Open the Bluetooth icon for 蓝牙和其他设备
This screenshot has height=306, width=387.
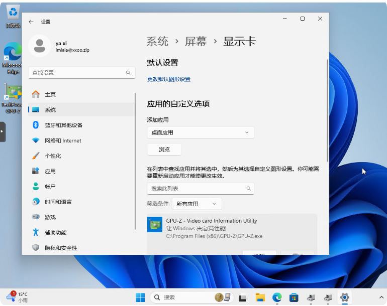[36, 125]
